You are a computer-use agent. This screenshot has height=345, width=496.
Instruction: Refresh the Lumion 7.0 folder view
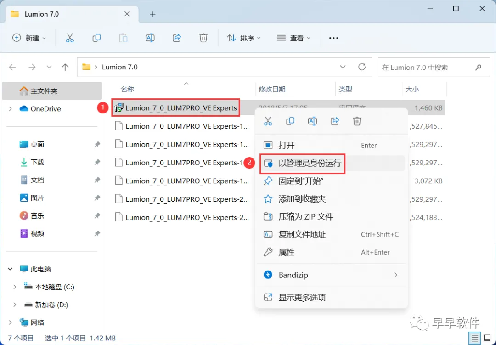362,67
